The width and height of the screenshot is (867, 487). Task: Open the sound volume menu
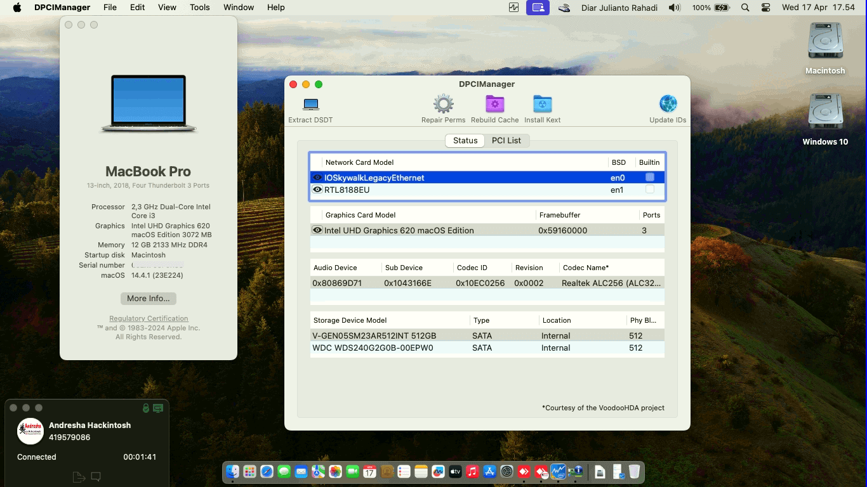(674, 8)
